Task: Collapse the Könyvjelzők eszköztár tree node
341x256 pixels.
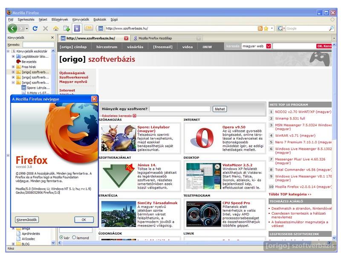Action: click(x=8, y=51)
